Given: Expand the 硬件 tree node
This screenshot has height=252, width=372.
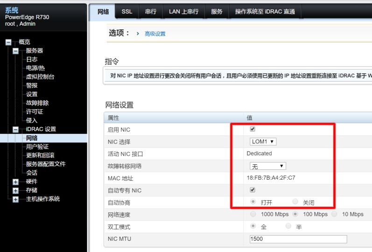Looking at the screenshot, I should pyautogui.click(x=16, y=182).
